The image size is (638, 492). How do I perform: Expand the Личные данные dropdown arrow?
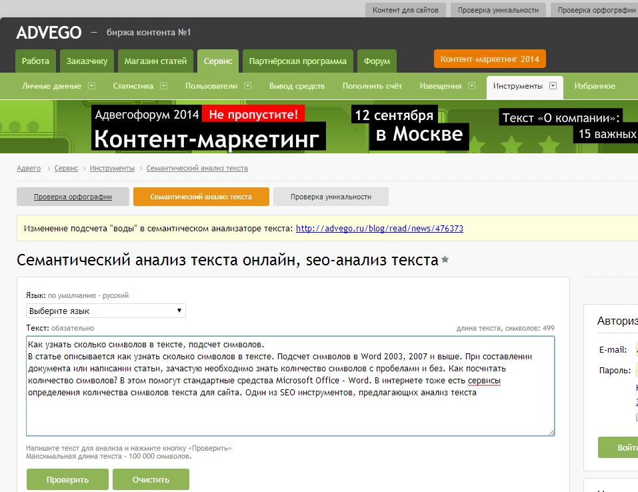(92, 85)
